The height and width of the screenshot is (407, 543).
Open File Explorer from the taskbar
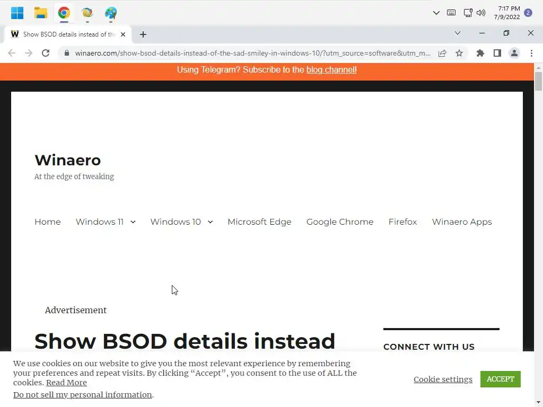coord(40,13)
